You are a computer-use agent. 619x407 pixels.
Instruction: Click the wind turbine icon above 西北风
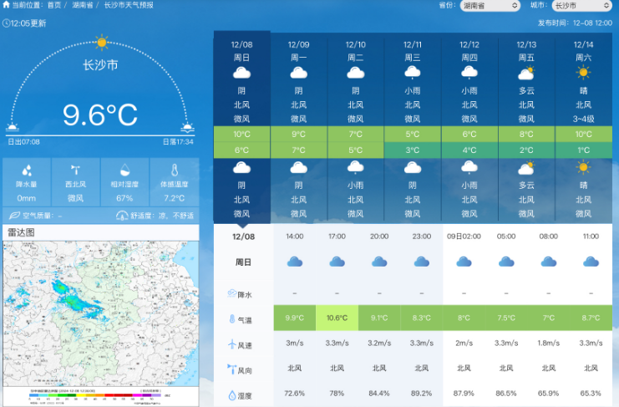[x=75, y=169]
